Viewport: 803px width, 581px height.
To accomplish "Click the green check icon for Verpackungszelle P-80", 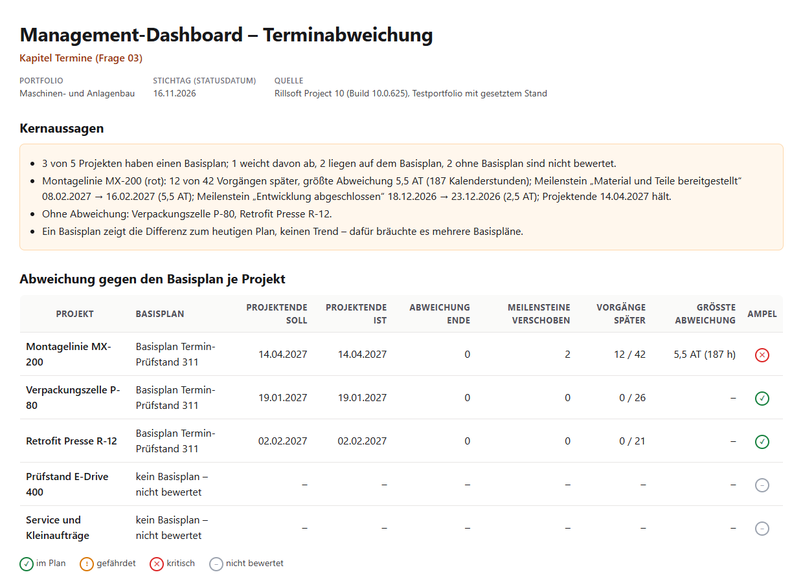I will (x=762, y=398).
